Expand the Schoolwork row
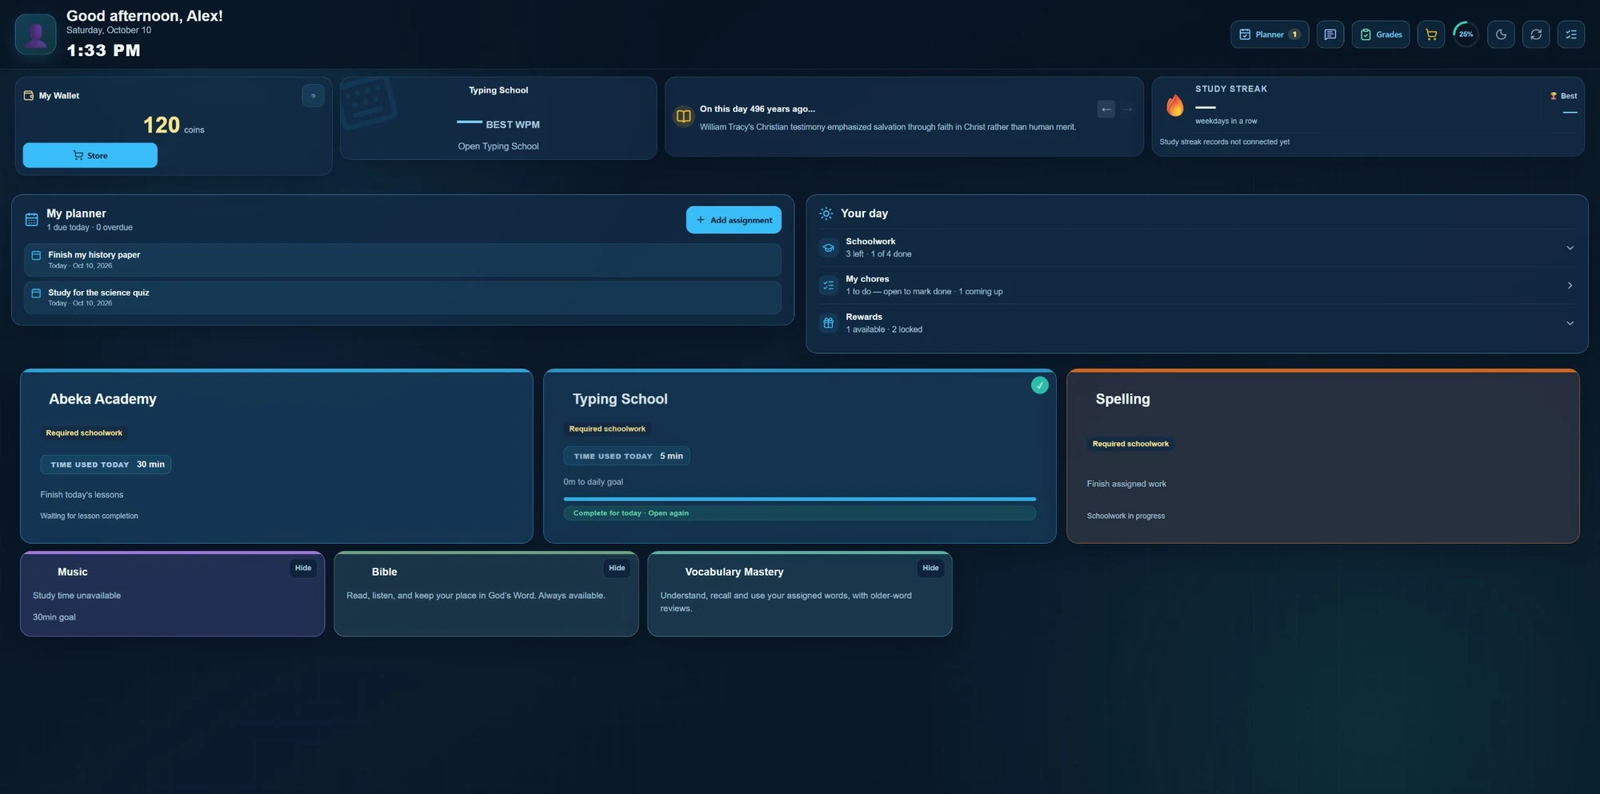 pyautogui.click(x=1197, y=248)
